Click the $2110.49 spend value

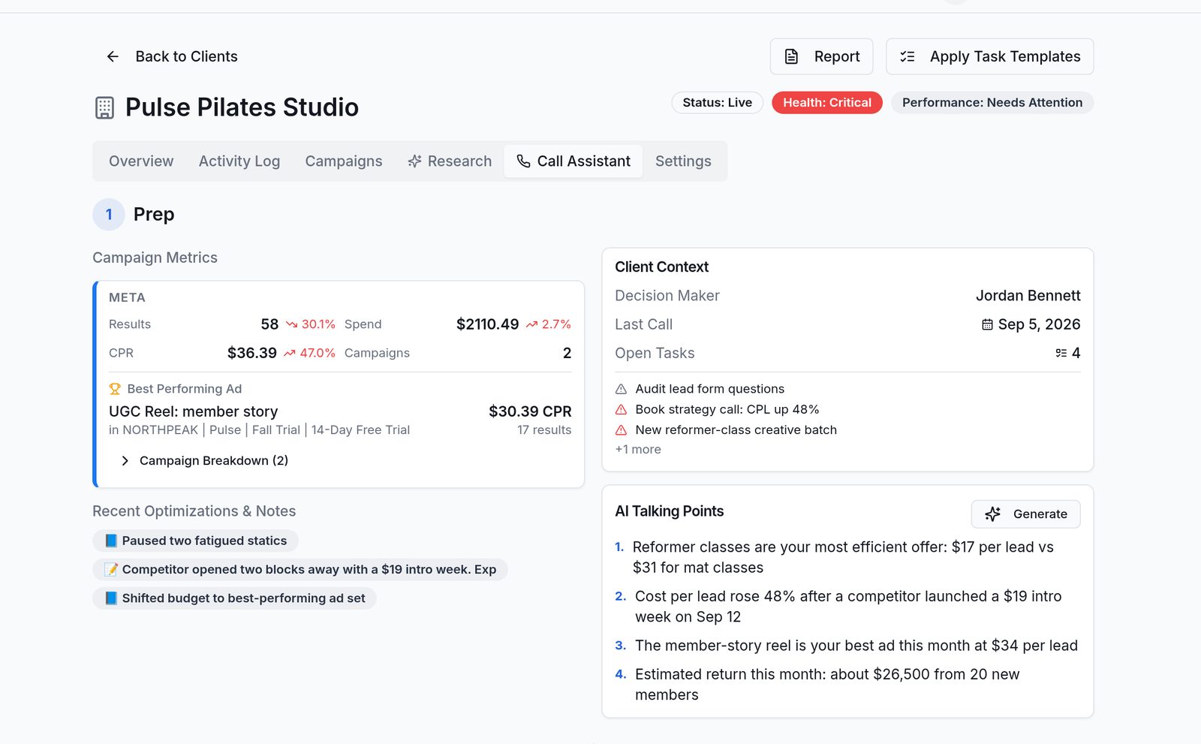[x=487, y=324]
